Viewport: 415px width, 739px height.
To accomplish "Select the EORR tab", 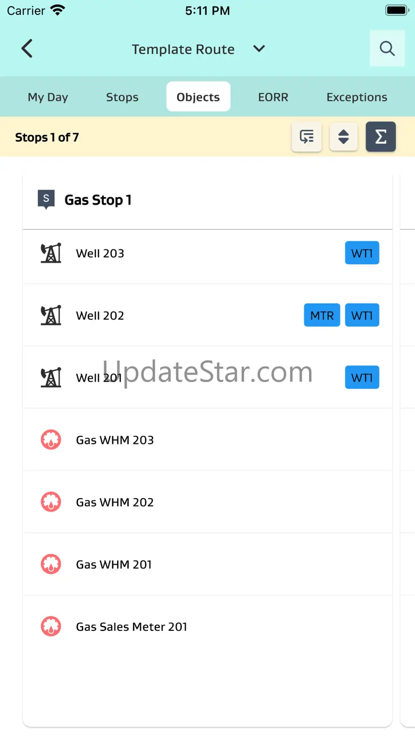I will point(273,97).
